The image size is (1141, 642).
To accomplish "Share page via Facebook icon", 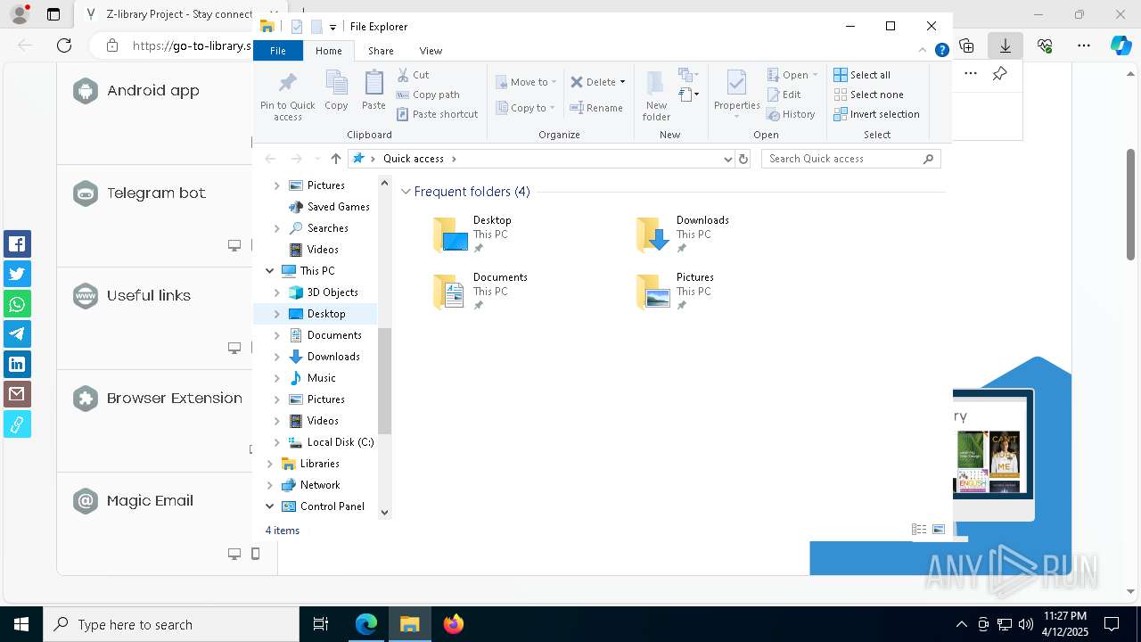I will coord(17,243).
